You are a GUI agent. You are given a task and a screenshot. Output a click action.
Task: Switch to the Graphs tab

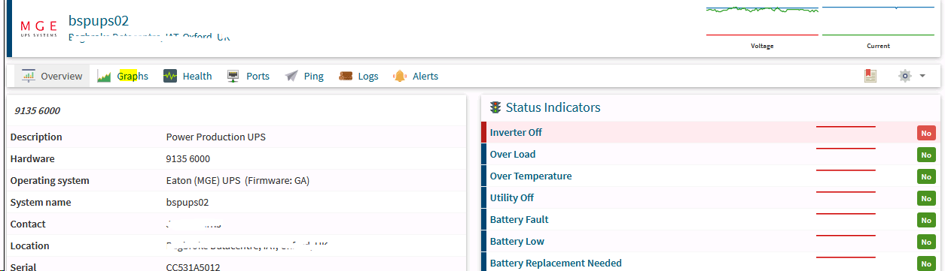123,76
